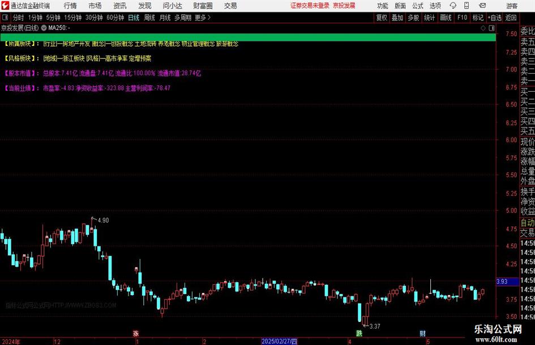
Task: Click the 所属板块 info line
Action: click(121, 44)
